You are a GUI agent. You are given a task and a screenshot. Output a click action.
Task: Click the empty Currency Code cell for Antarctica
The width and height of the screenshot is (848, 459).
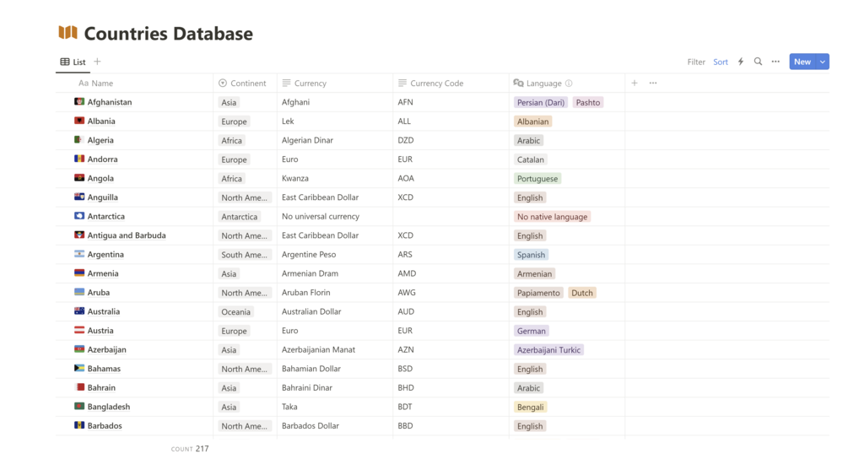[x=451, y=217]
